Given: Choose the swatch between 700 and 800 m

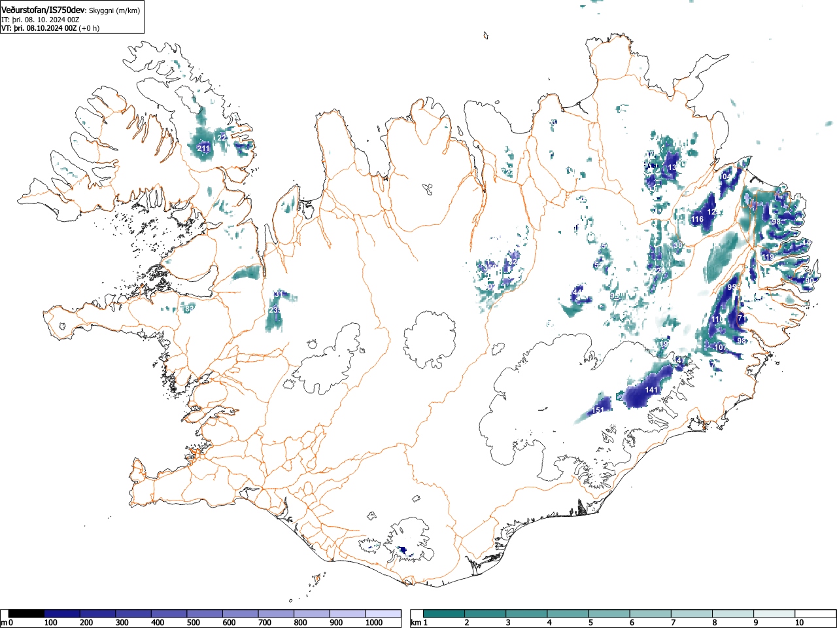Looking at the screenshot, I should point(276,614).
